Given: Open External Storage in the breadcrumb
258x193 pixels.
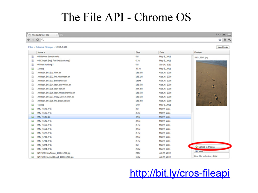Looking at the screenshot, I should click(x=44, y=47).
